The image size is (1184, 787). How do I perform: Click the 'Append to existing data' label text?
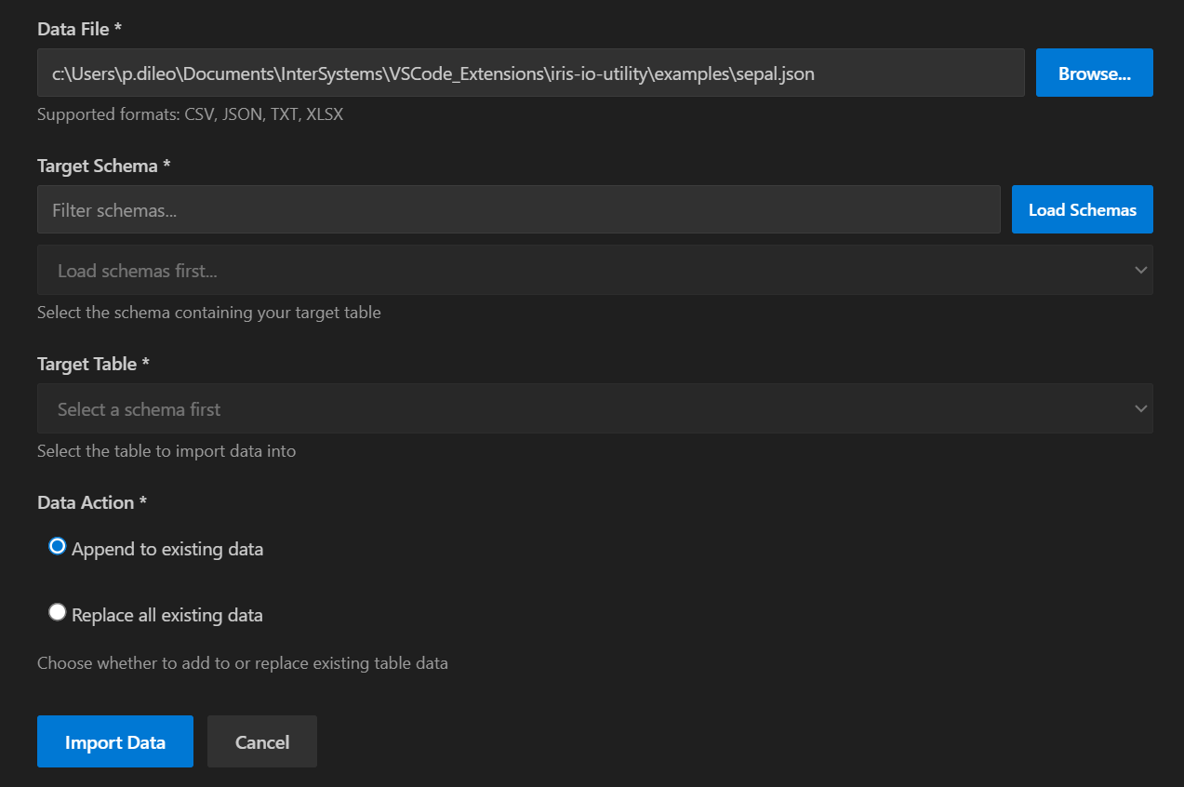point(167,550)
